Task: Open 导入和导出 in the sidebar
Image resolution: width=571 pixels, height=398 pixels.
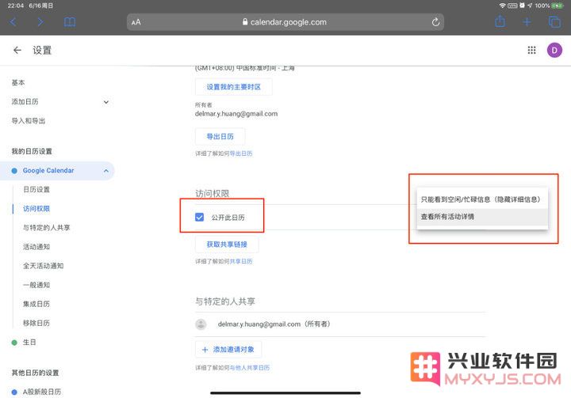Action: click(x=29, y=121)
